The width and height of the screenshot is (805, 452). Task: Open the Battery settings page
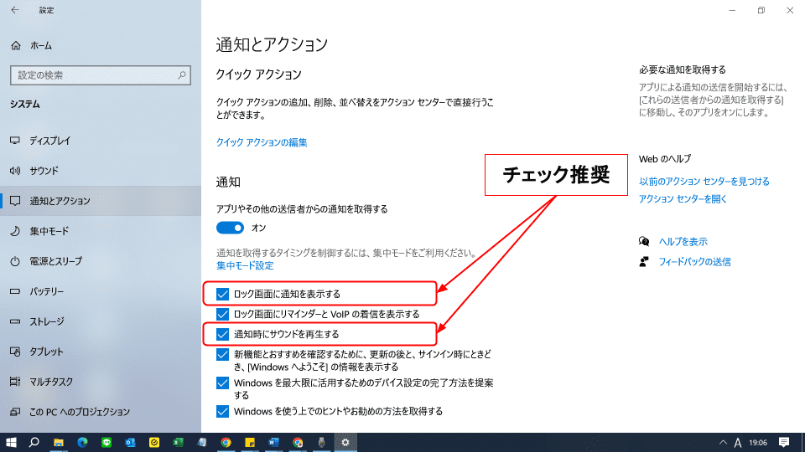(x=47, y=291)
